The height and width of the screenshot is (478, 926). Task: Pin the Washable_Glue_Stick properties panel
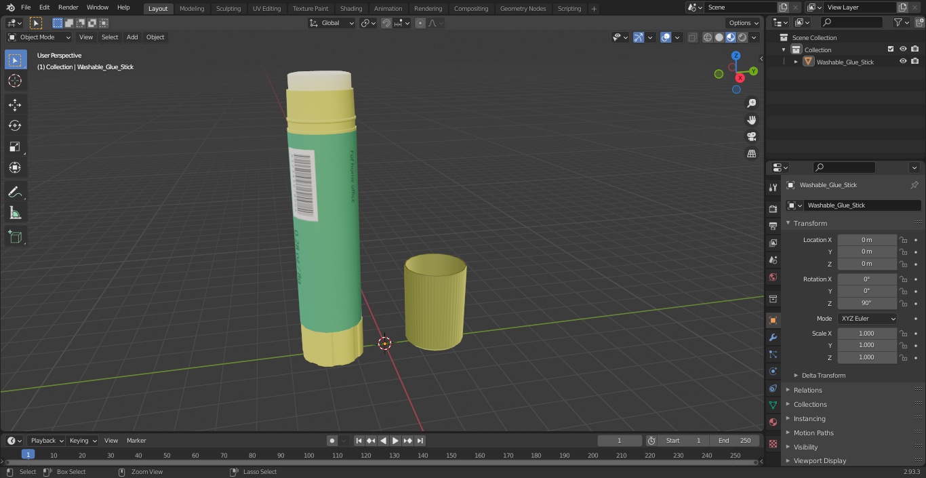pos(914,185)
